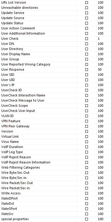This screenshot has width=111, height=222.
Task: Click the width value 1 for User Check
Action: point(99,39)
